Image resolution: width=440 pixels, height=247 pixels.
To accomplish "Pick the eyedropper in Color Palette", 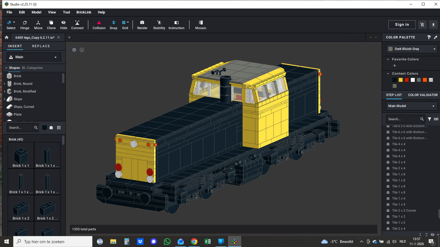I will click(436, 37).
